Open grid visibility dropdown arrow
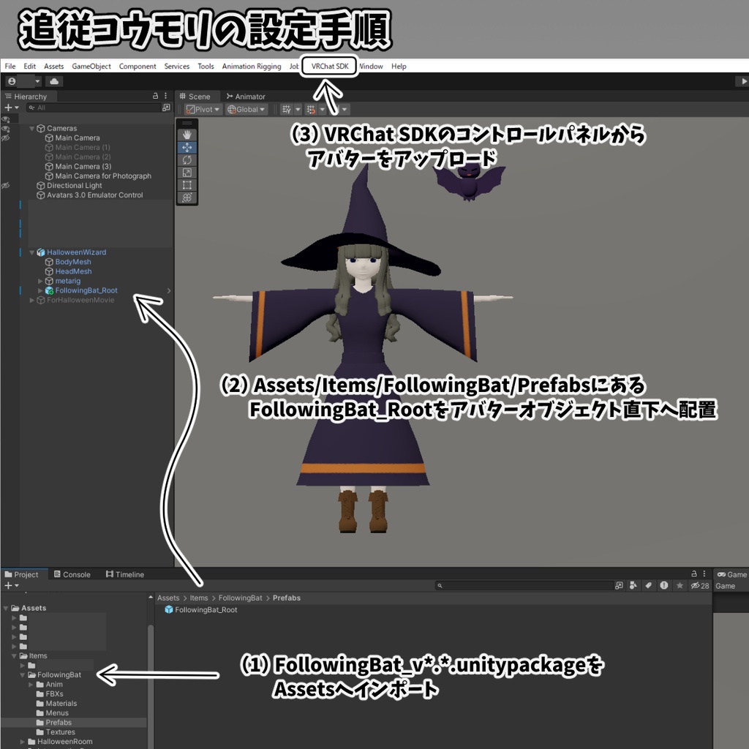 [298, 110]
